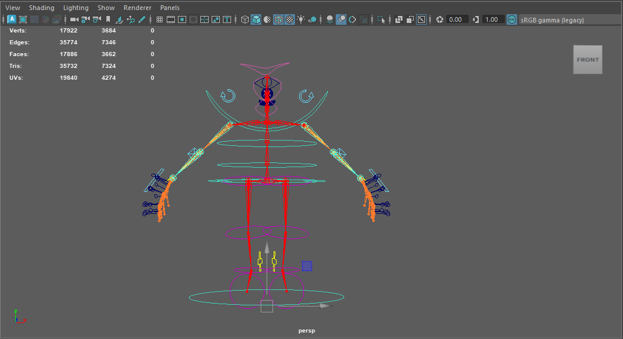Select the grease pencil tool
623x339 pixels.
(142, 19)
